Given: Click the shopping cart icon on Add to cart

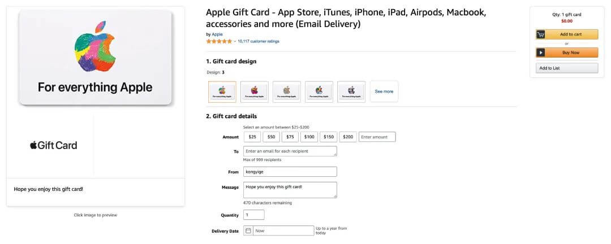Looking at the screenshot, I should 541,34.
